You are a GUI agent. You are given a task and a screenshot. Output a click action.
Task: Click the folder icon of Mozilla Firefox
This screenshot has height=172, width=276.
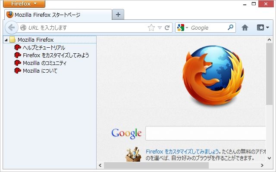click(13, 40)
